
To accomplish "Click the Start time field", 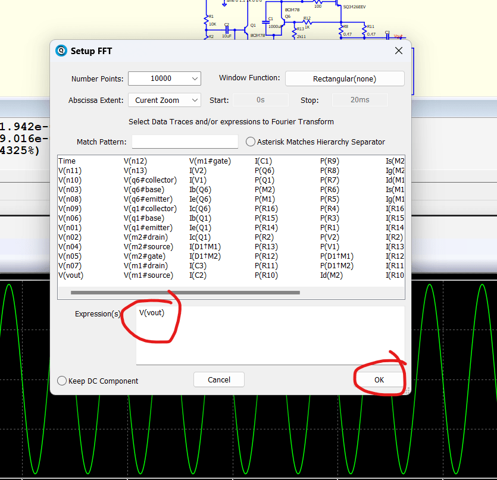I will pyautogui.click(x=261, y=100).
